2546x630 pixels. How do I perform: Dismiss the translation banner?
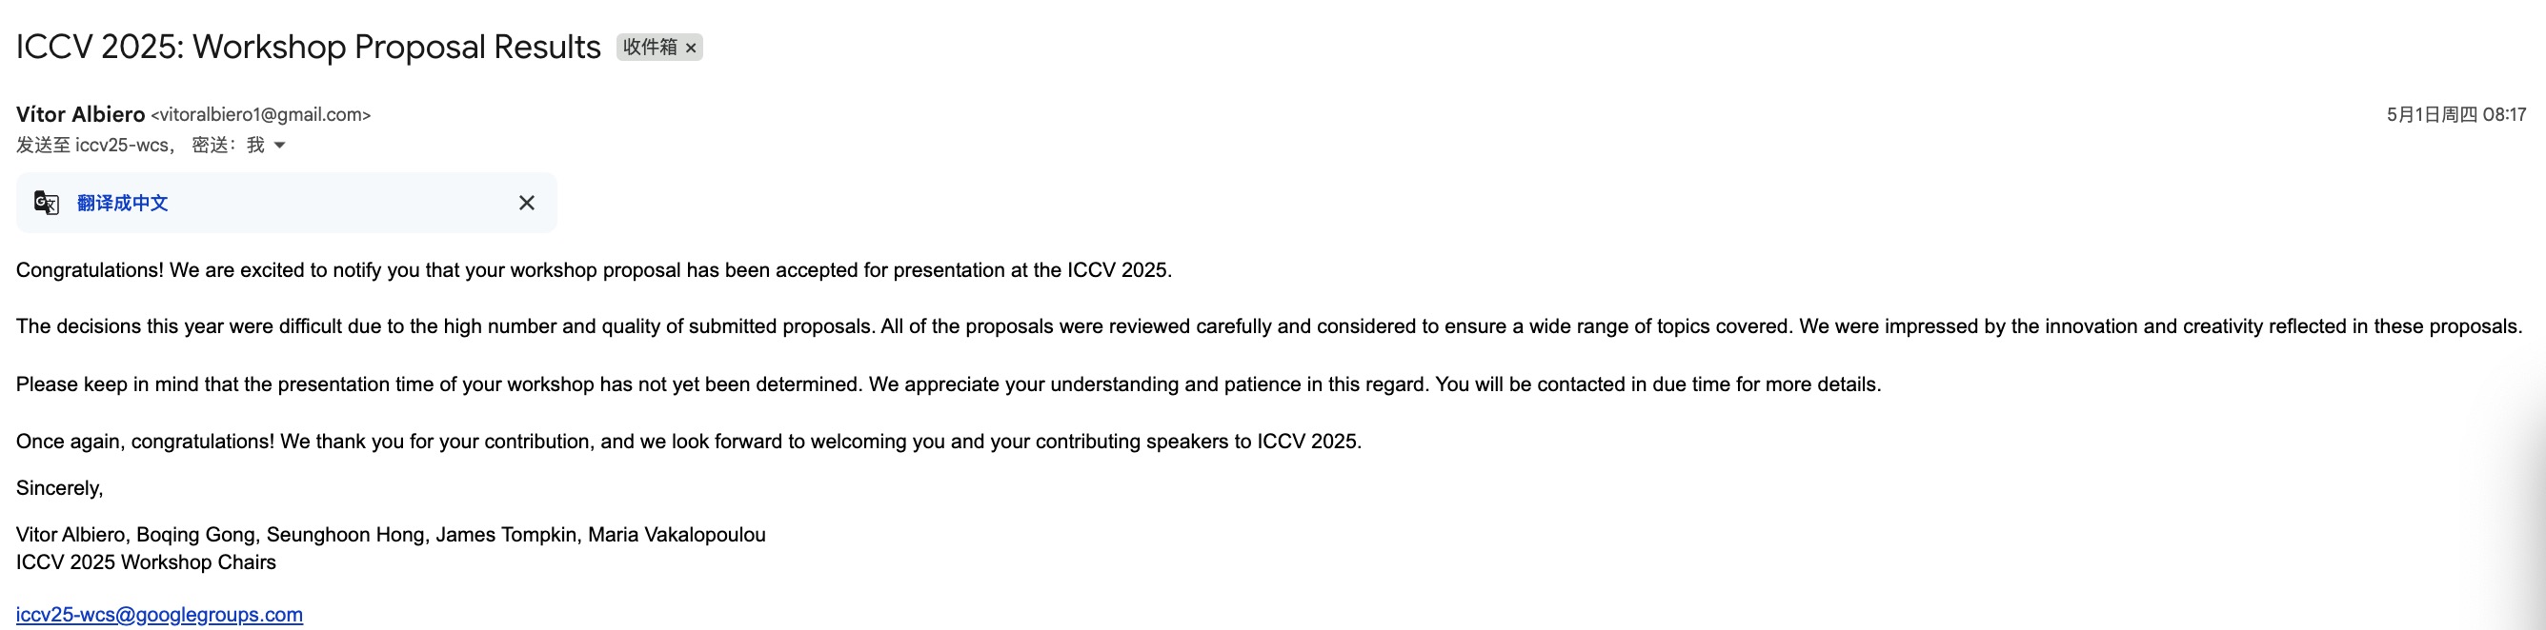527,203
